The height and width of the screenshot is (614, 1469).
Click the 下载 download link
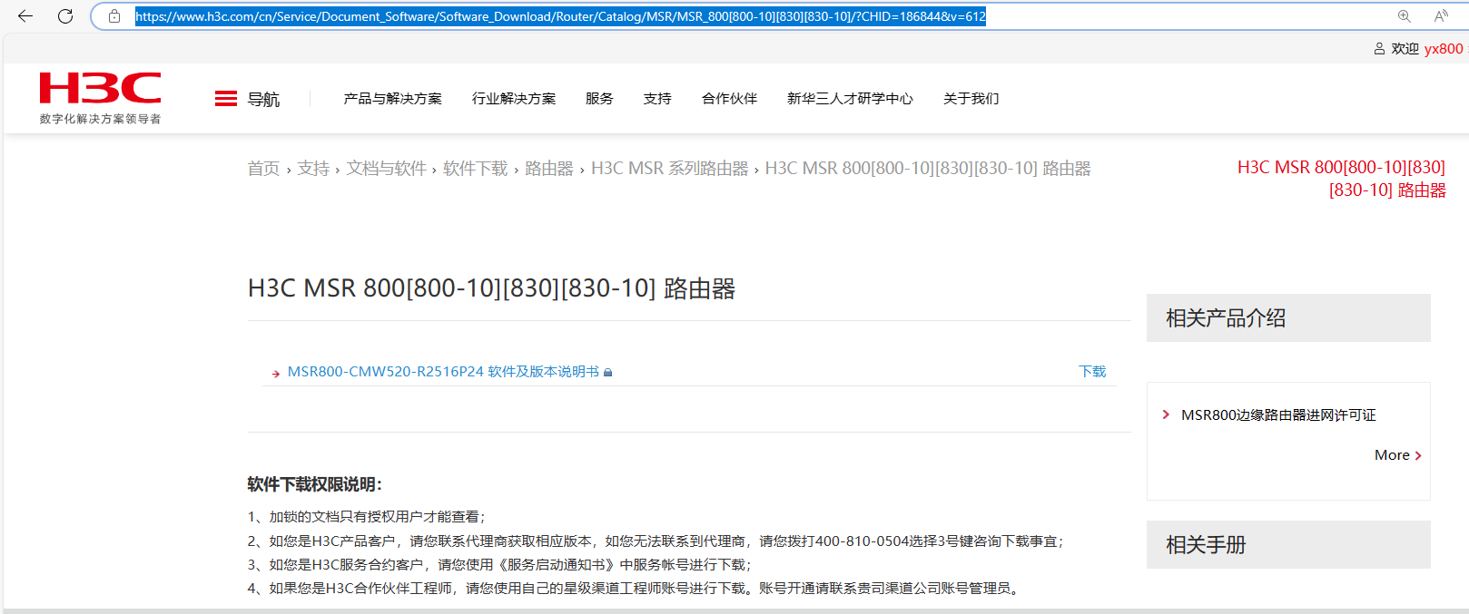click(1092, 372)
